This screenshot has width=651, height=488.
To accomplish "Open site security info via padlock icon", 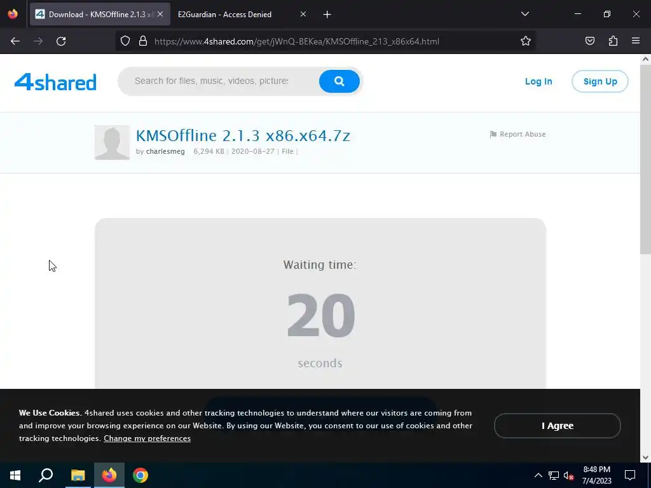I will coord(143,41).
